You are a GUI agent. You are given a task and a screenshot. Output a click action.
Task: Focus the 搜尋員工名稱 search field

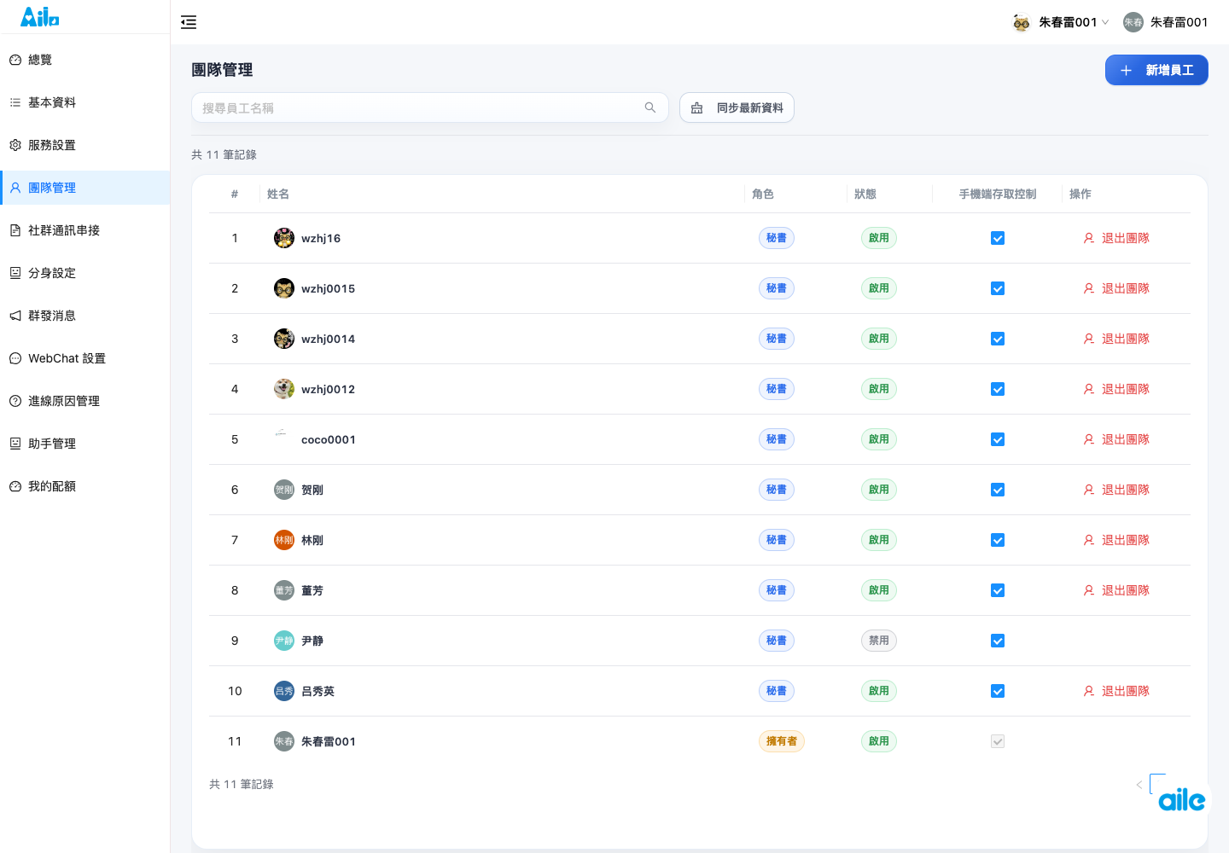(x=430, y=107)
